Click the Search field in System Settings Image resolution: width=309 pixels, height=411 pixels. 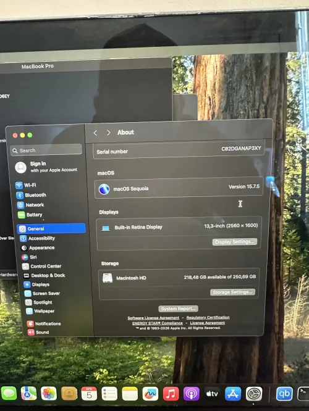tap(46, 150)
